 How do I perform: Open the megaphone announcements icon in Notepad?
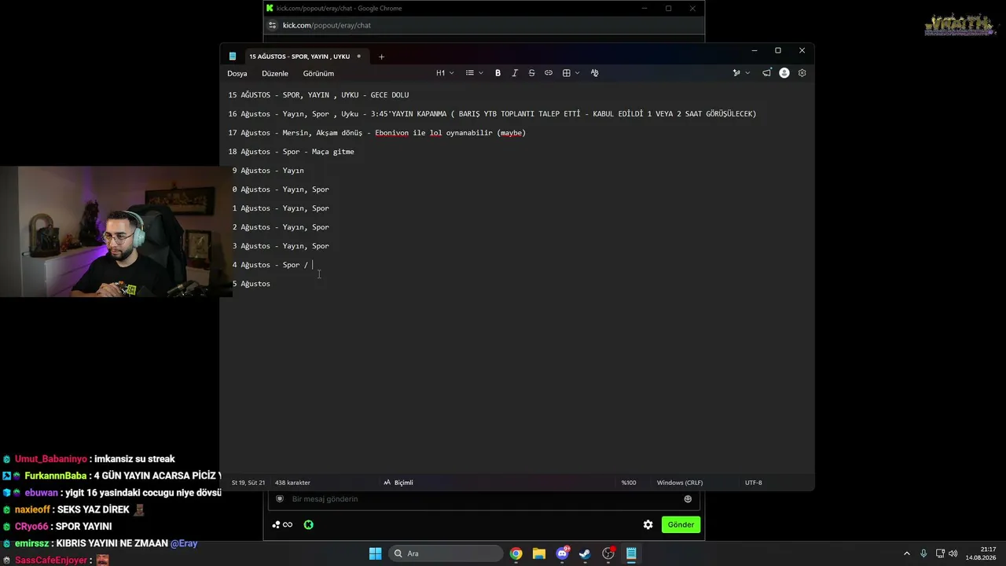tap(766, 73)
